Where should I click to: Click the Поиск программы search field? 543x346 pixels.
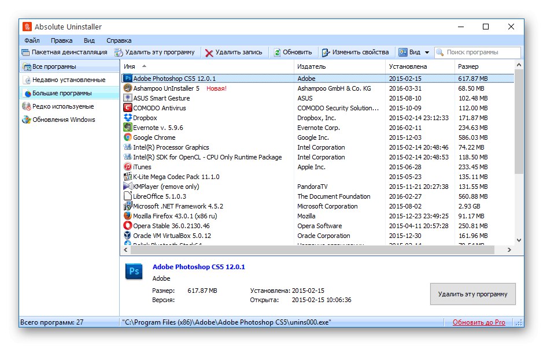click(480, 51)
